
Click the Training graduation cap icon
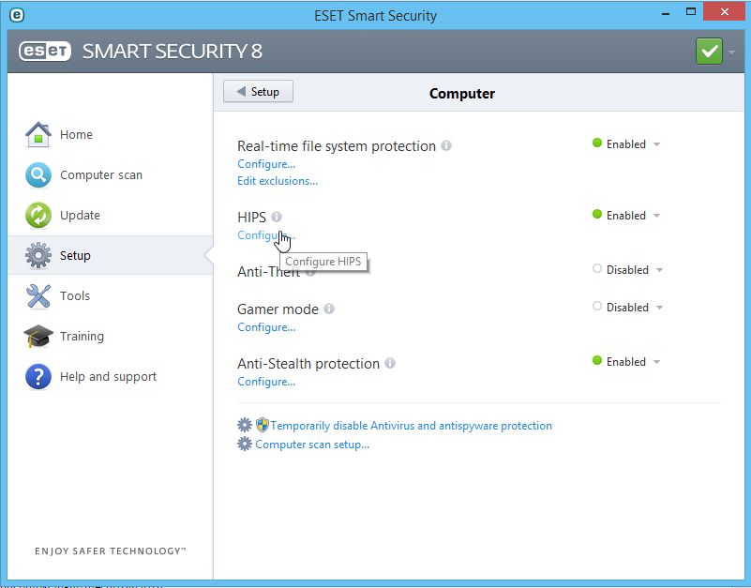tap(38, 336)
